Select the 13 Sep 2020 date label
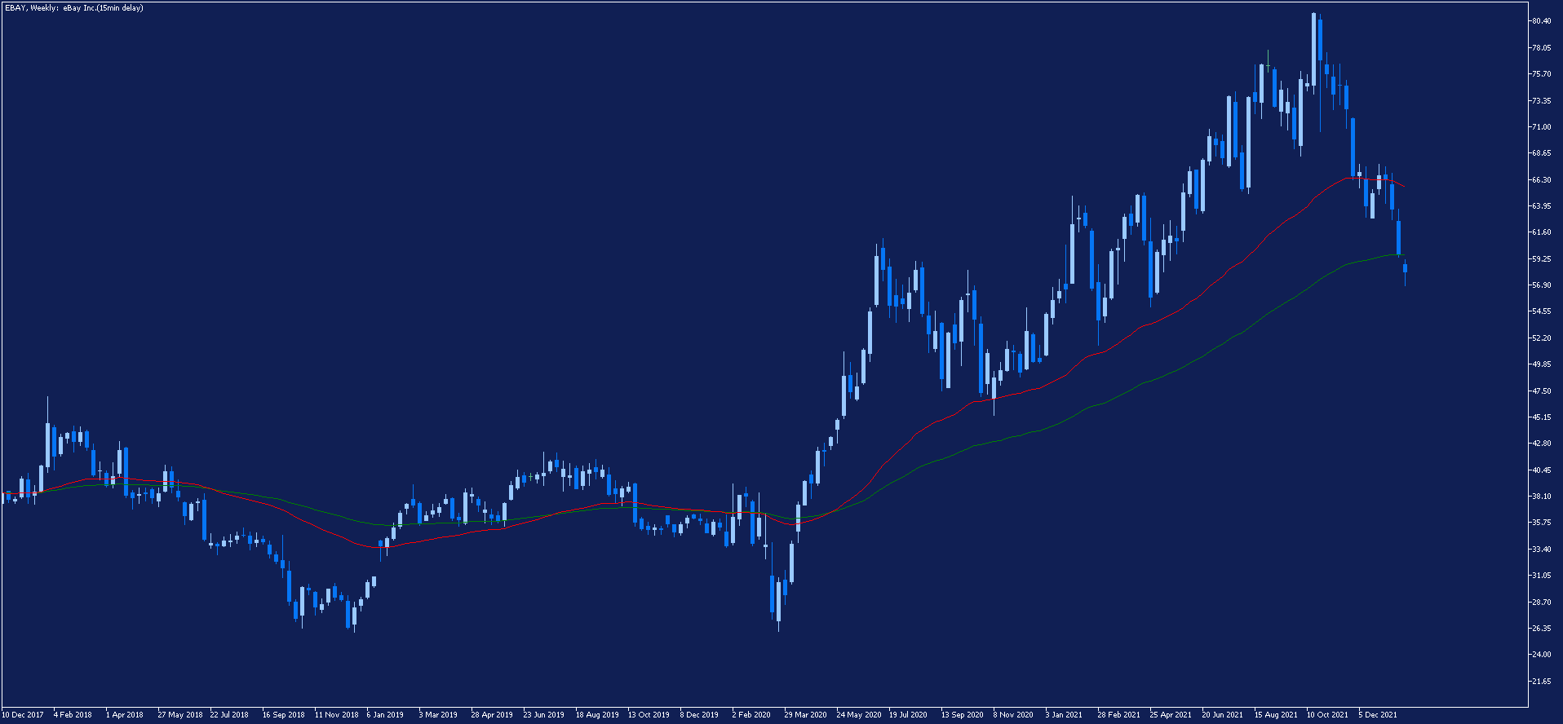The width and height of the screenshot is (1563, 724). (962, 715)
